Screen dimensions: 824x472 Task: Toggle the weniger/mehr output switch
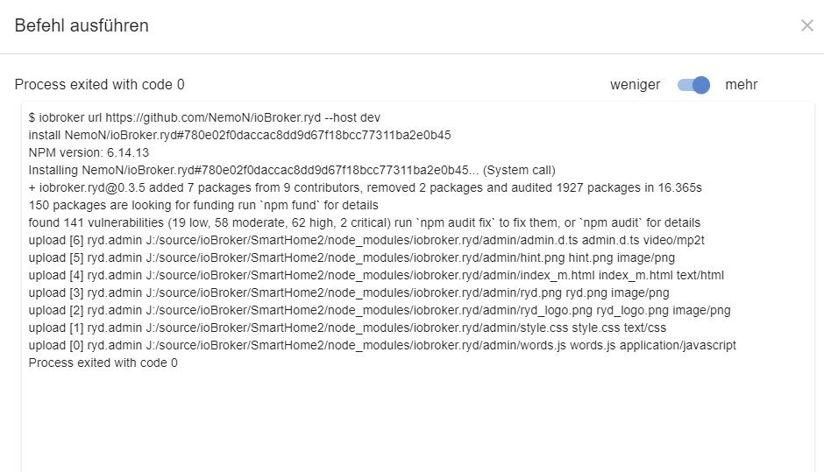point(693,85)
